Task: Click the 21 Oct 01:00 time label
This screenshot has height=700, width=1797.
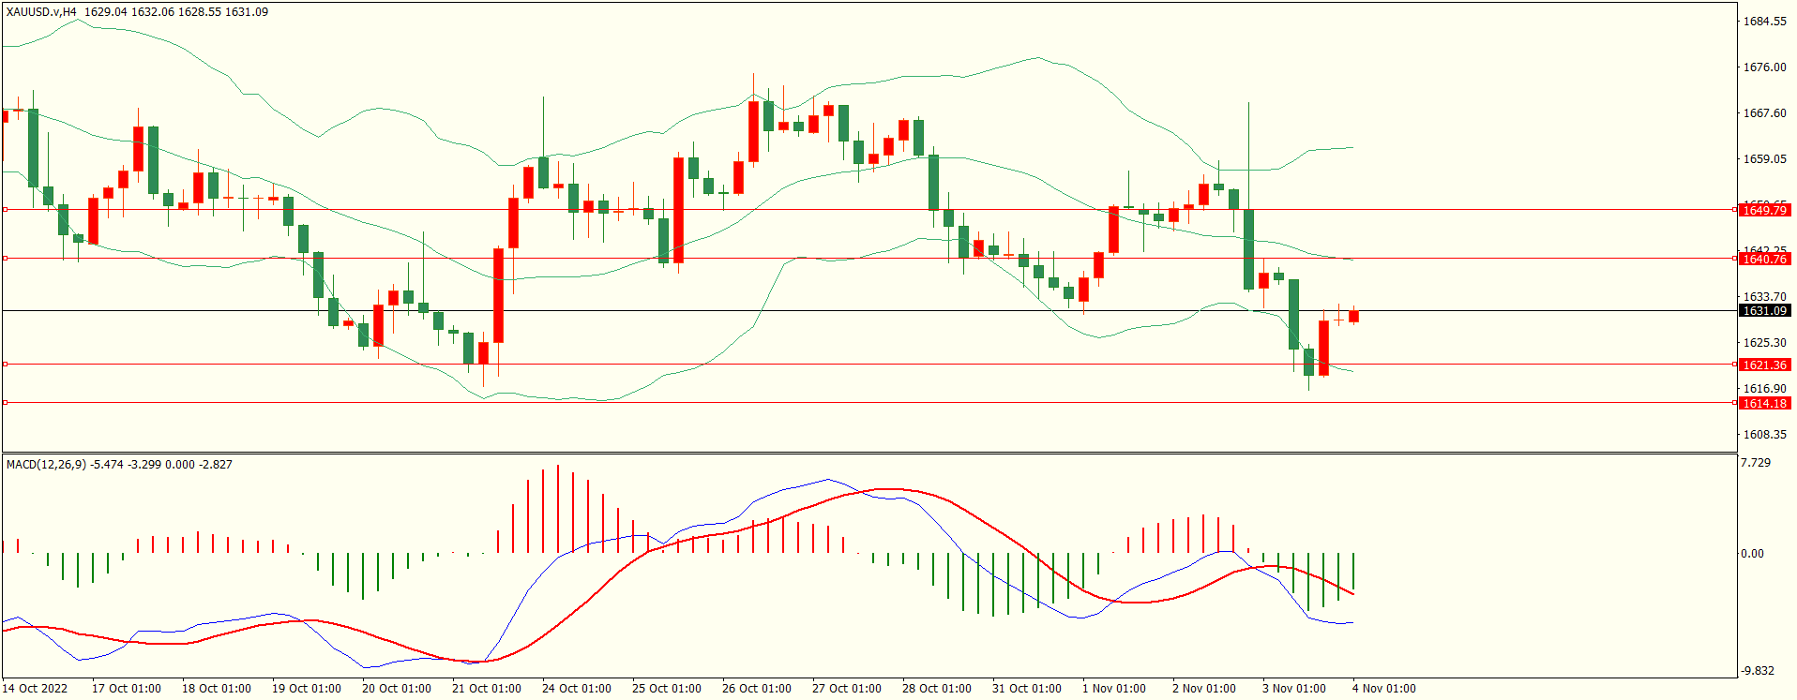Action: 487,688
